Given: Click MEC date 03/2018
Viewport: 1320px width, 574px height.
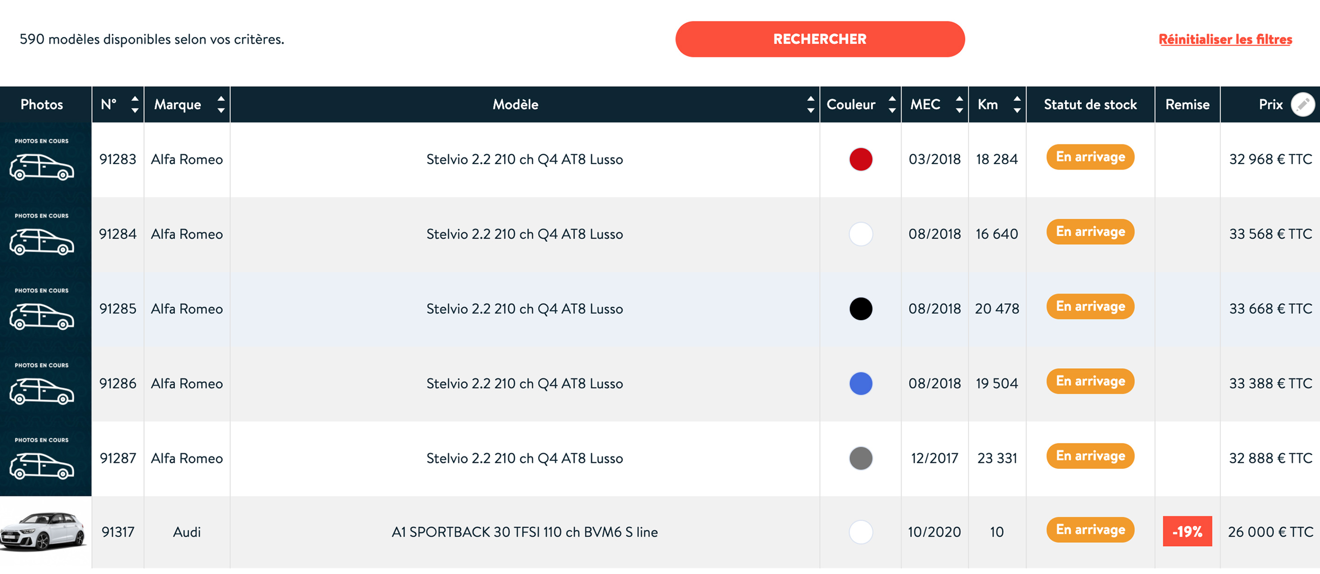Looking at the screenshot, I should [934, 159].
